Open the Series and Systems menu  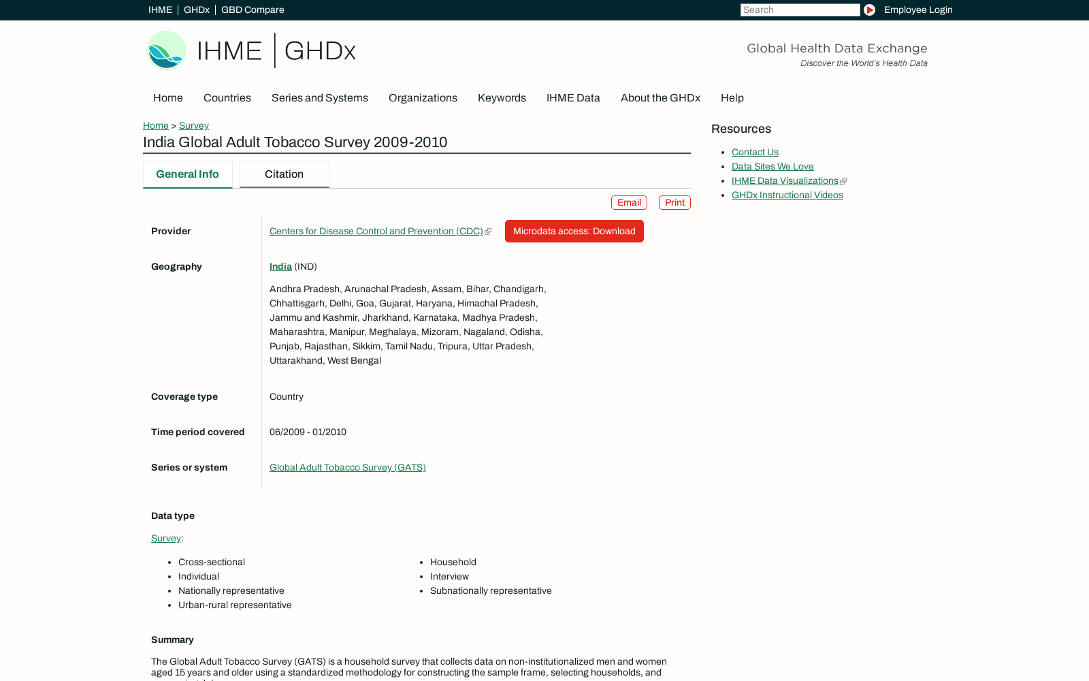click(x=320, y=98)
